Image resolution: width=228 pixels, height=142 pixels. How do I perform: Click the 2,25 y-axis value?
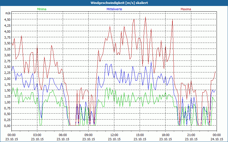(x=7, y=73)
